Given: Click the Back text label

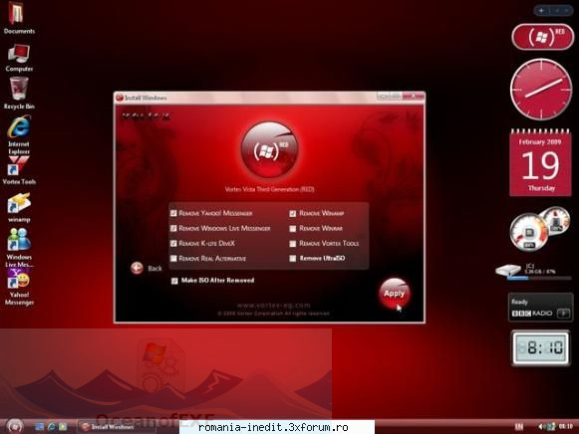Looking at the screenshot, I should pyautogui.click(x=154, y=269).
